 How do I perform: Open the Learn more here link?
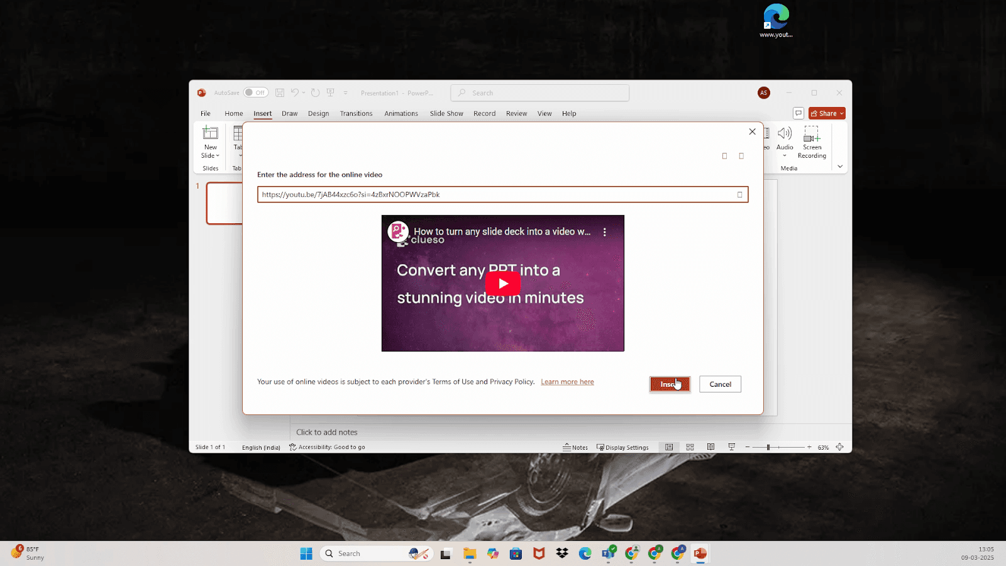(567, 382)
